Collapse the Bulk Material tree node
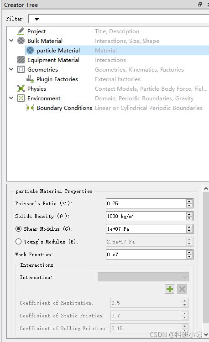The width and height of the screenshot is (209, 342). pyautogui.click(x=11, y=41)
